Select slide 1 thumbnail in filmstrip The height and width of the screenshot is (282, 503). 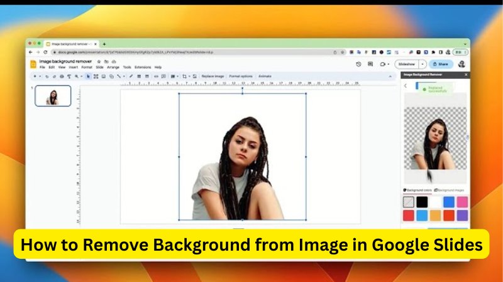coord(53,96)
